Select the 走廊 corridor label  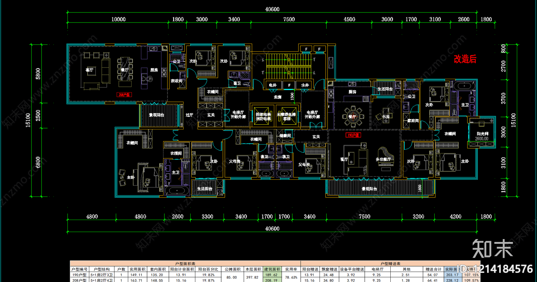(x=278, y=97)
